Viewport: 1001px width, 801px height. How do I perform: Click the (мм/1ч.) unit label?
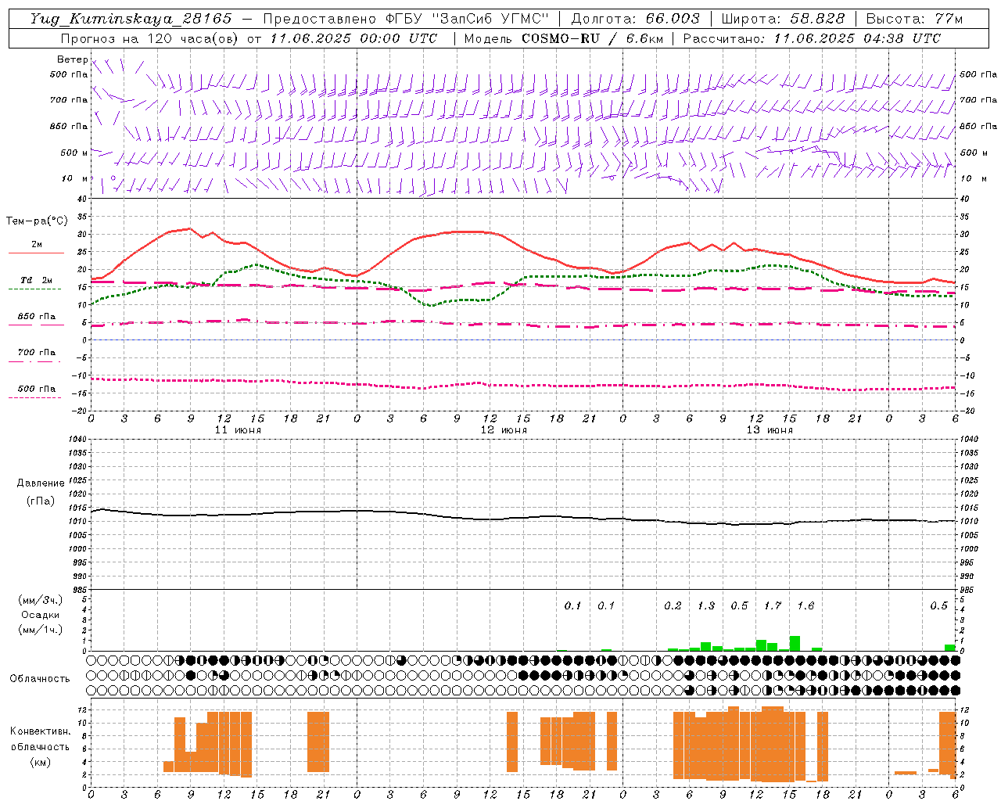(x=40, y=630)
